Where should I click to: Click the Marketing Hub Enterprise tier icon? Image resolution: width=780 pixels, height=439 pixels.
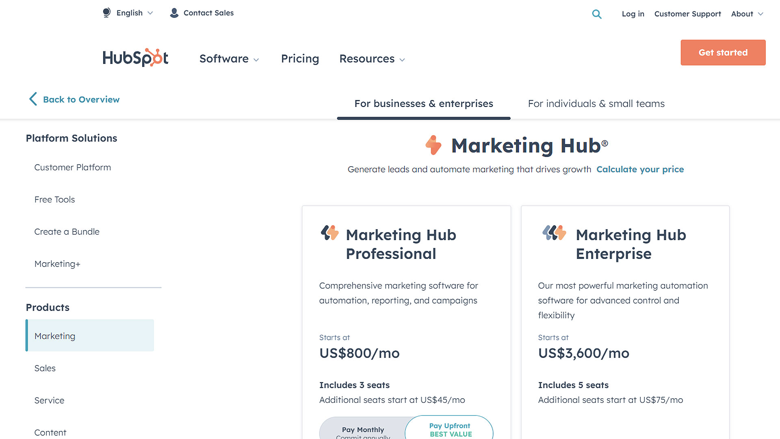click(554, 233)
